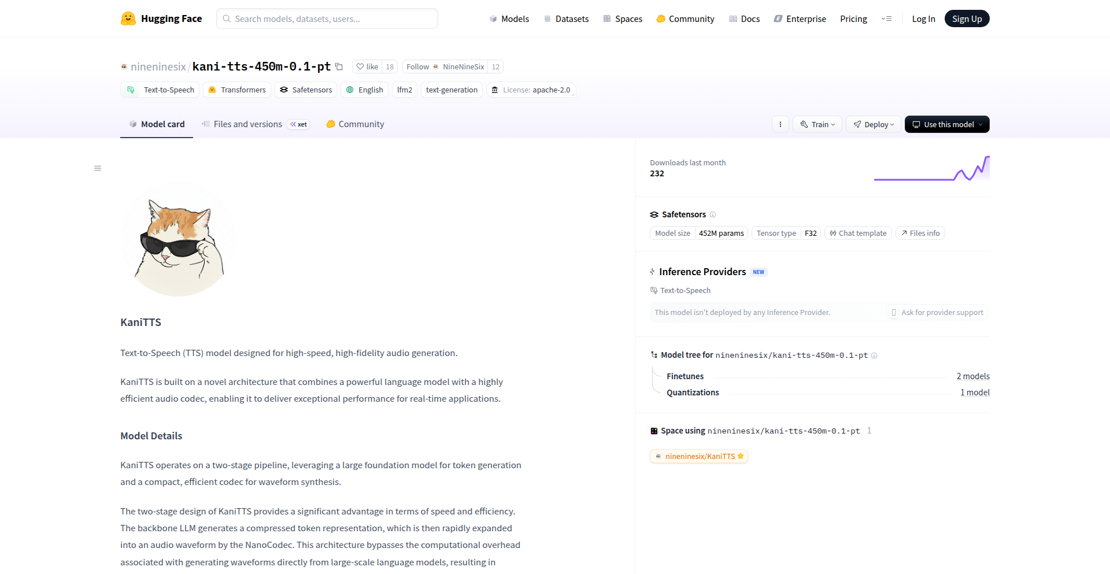Click the downloads trend chart
Screen dimensions: 1110x574
(x=931, y=168)
